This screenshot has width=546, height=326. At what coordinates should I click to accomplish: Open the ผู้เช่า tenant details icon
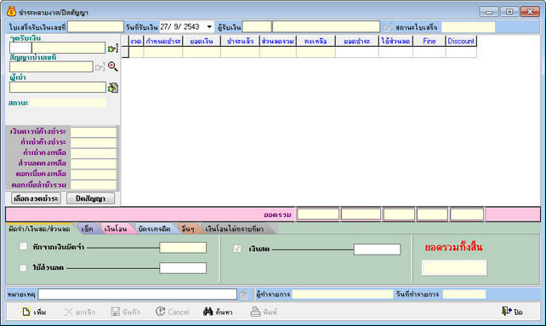[113, 87]
